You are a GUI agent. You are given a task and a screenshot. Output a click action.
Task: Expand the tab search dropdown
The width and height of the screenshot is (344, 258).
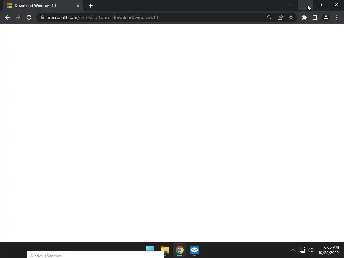point(290,5)
